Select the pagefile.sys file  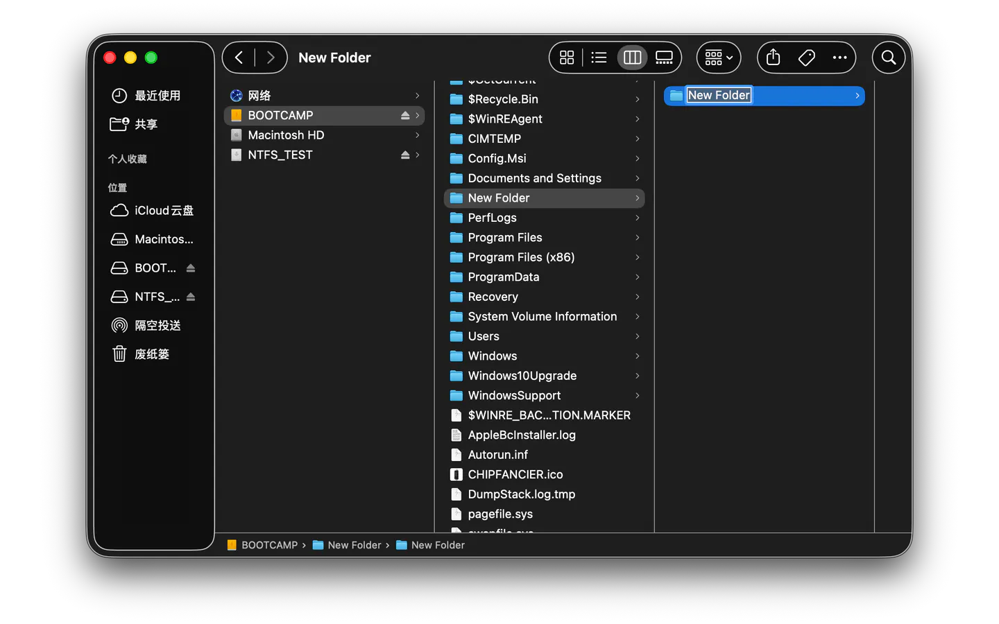point(544,514)
